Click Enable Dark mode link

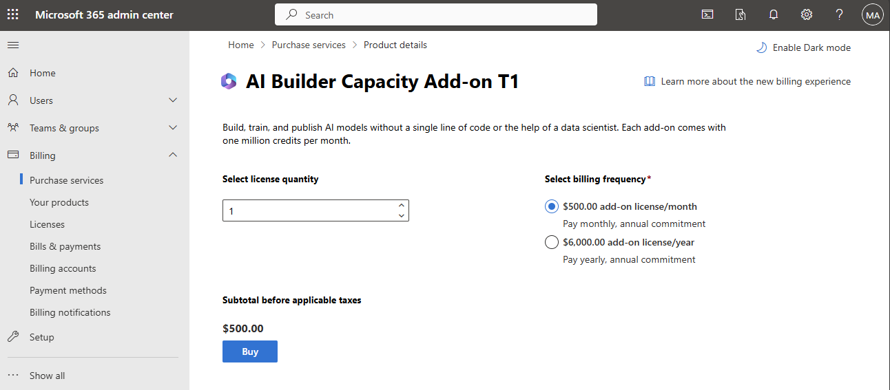[811, 47]
